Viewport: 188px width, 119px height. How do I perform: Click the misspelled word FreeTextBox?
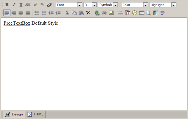click(17, 23)
